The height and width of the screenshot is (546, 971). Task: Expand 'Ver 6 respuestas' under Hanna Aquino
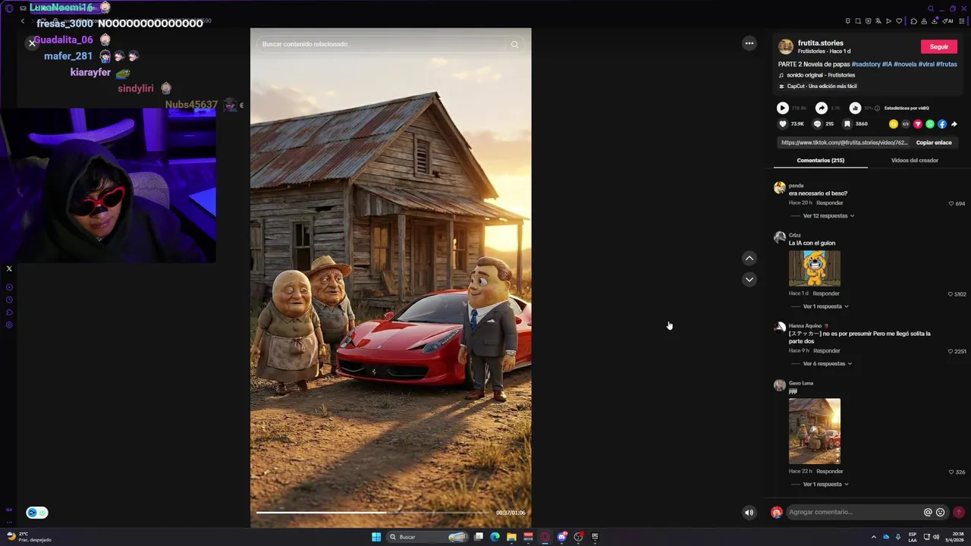click(x=827, y=364)
